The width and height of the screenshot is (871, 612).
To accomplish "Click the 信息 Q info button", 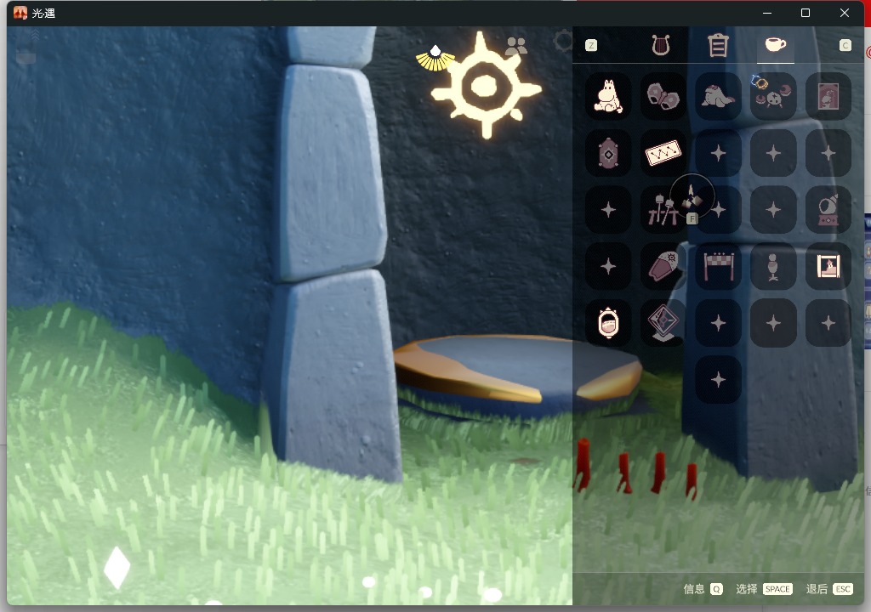I will tap(703, 589).
